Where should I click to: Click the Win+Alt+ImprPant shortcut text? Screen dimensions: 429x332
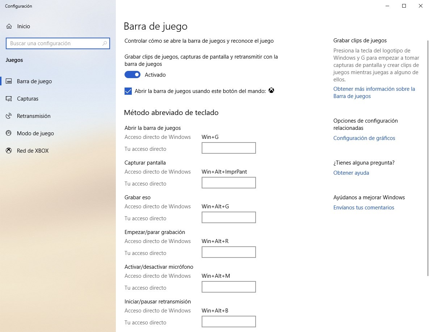224,171
